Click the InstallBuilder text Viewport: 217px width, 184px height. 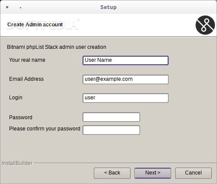17,163
